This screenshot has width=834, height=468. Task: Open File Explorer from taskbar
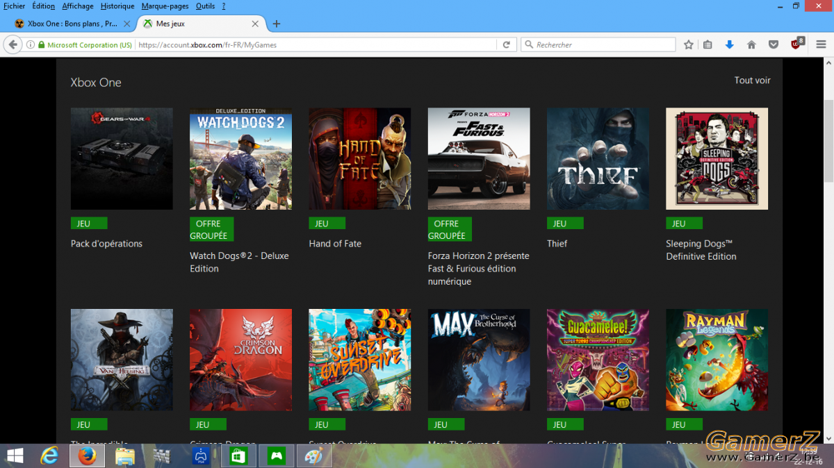point(125,456)
